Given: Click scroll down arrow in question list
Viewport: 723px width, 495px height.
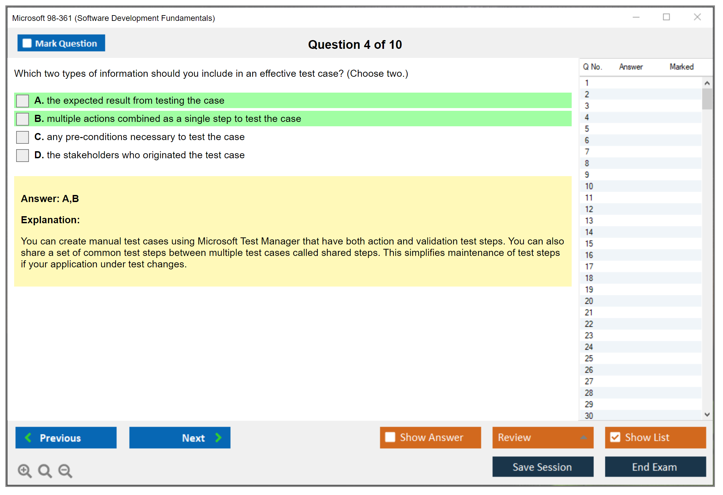Looking at the screenshot, I should [x=707, y=415].
